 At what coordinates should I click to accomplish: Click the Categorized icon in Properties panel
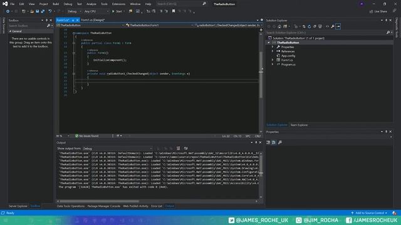(268, 142)
